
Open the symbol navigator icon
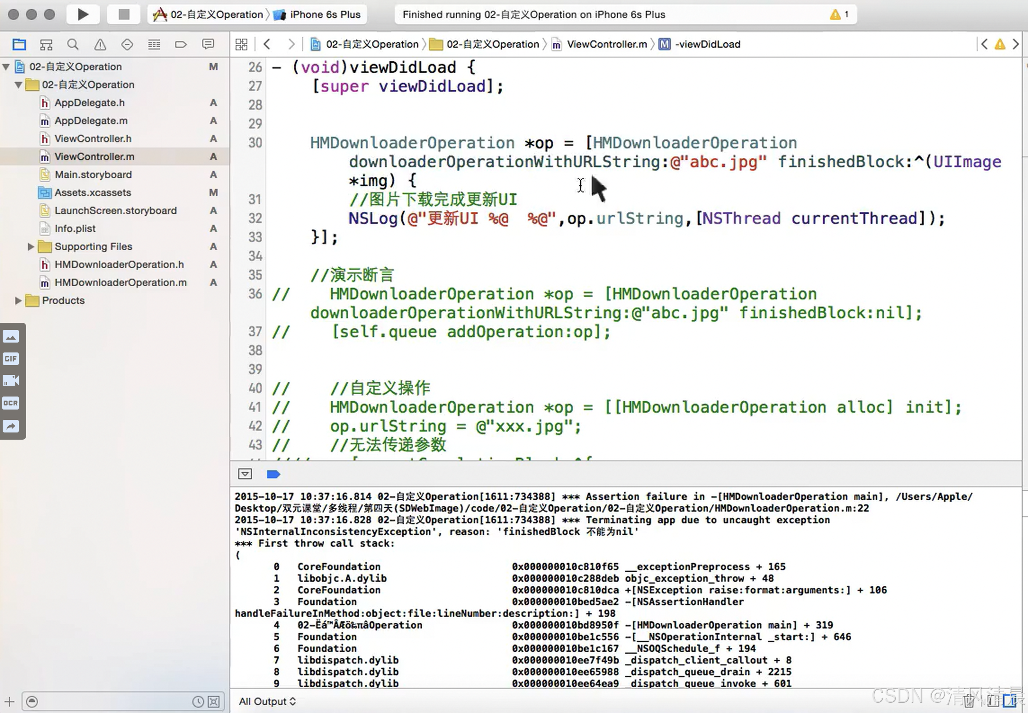click(x=46, y=45)
